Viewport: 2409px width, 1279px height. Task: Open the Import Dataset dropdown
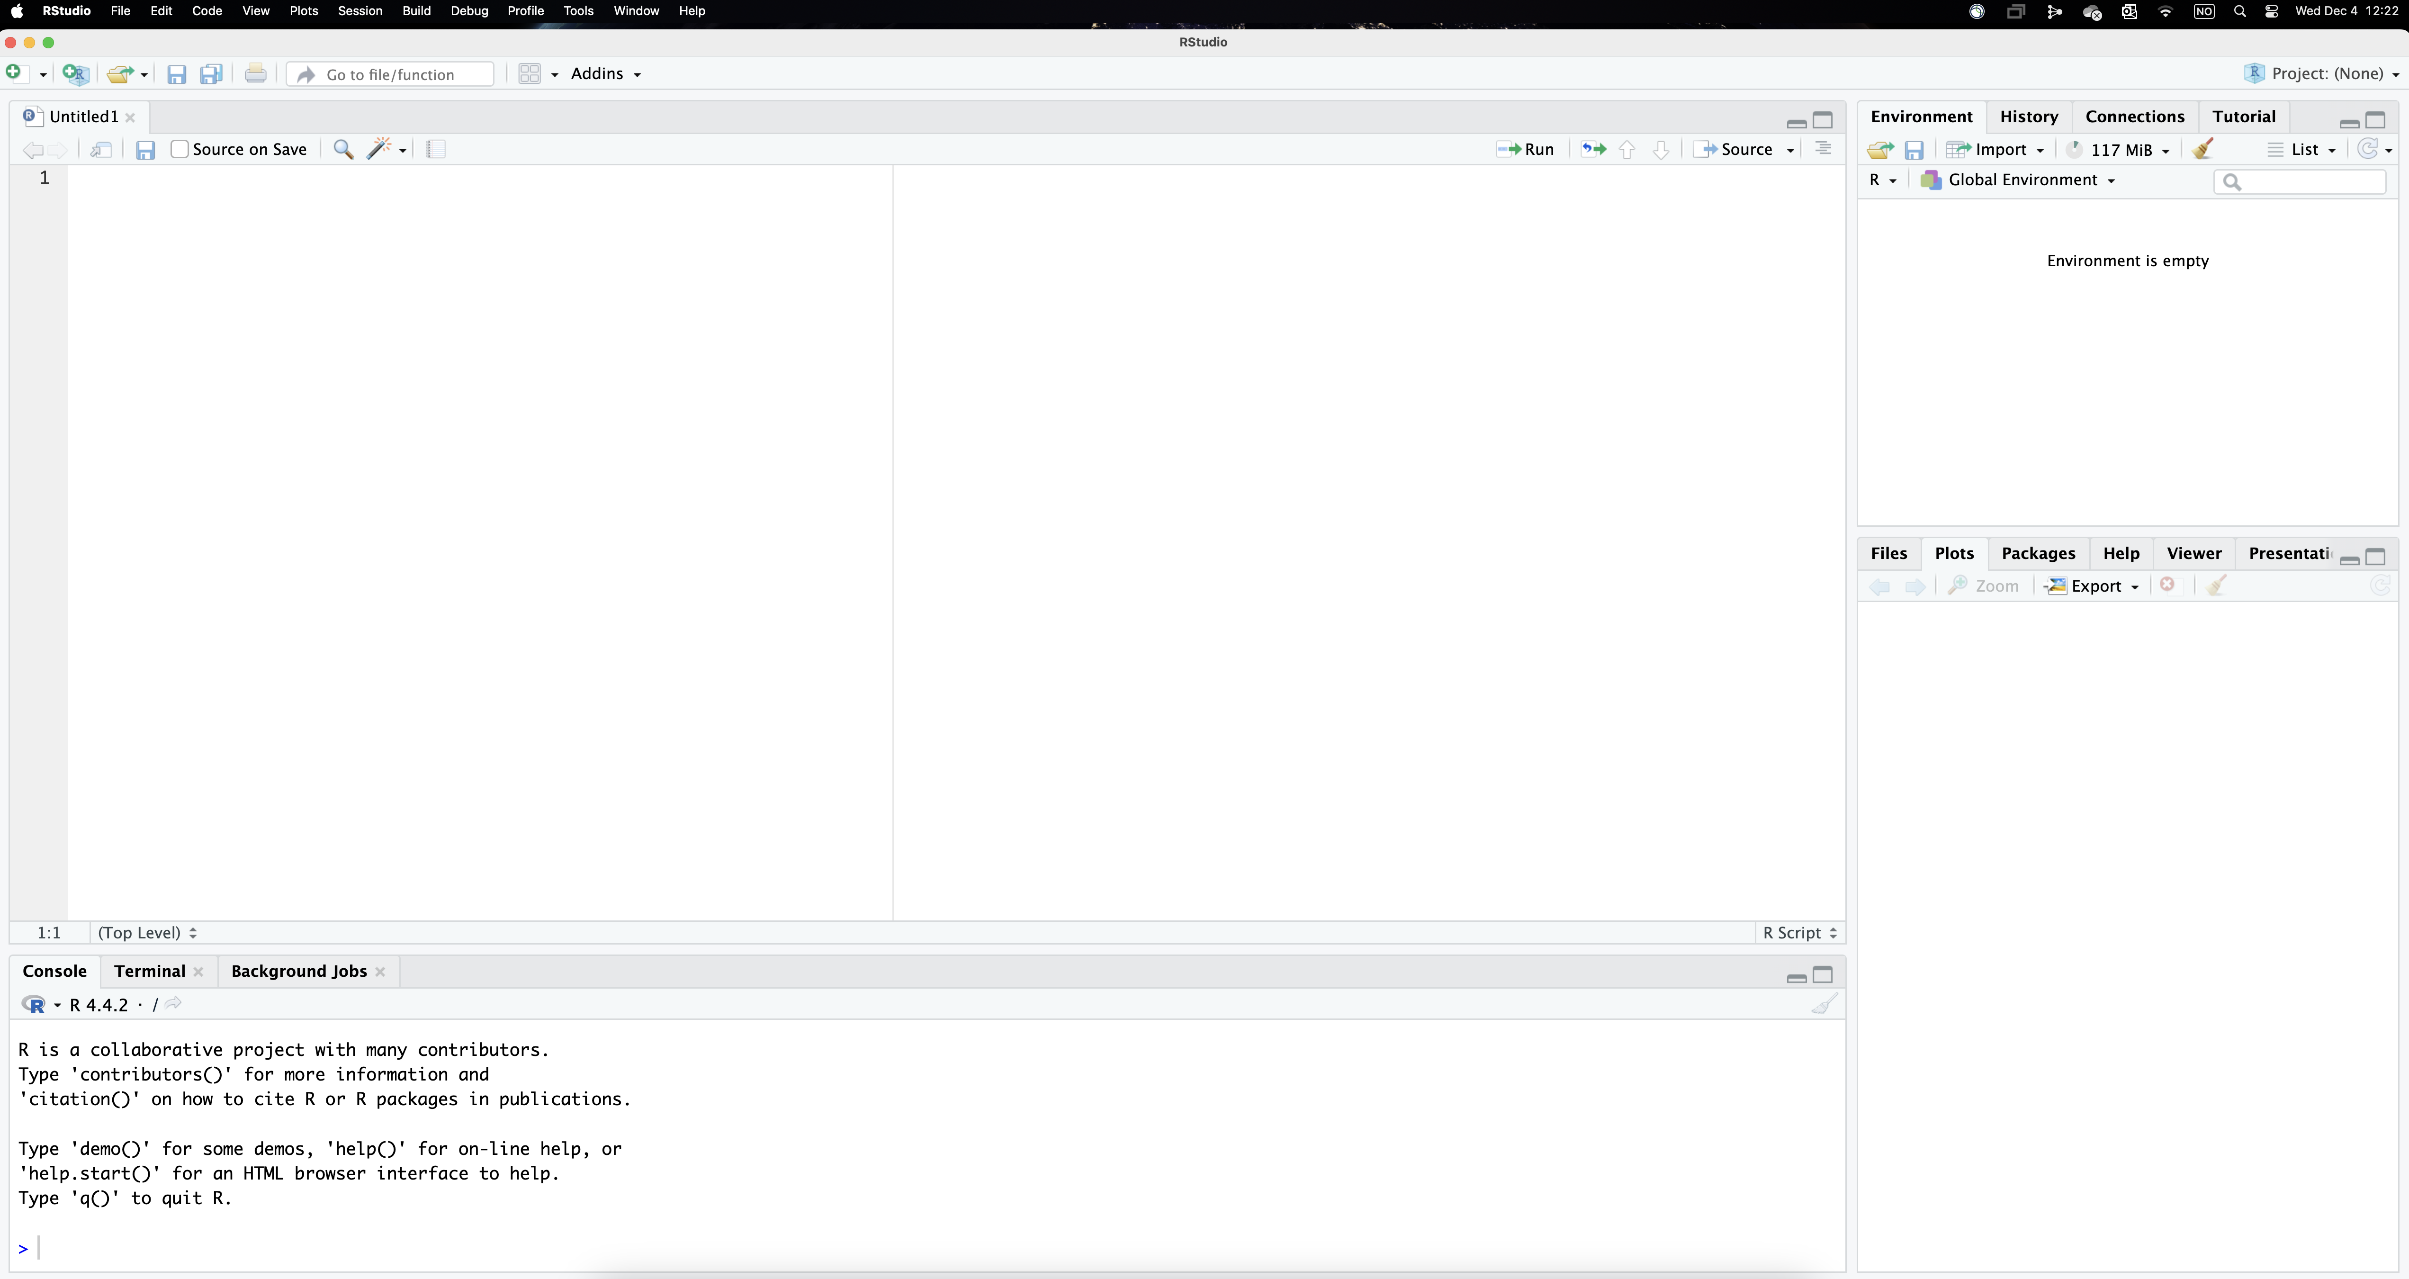coord(1997,150)
